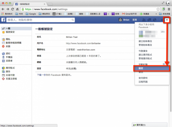The height and width of the screenshot is (127, 172).
Task: Click the browser back arrow
Action: click(3, 9)
